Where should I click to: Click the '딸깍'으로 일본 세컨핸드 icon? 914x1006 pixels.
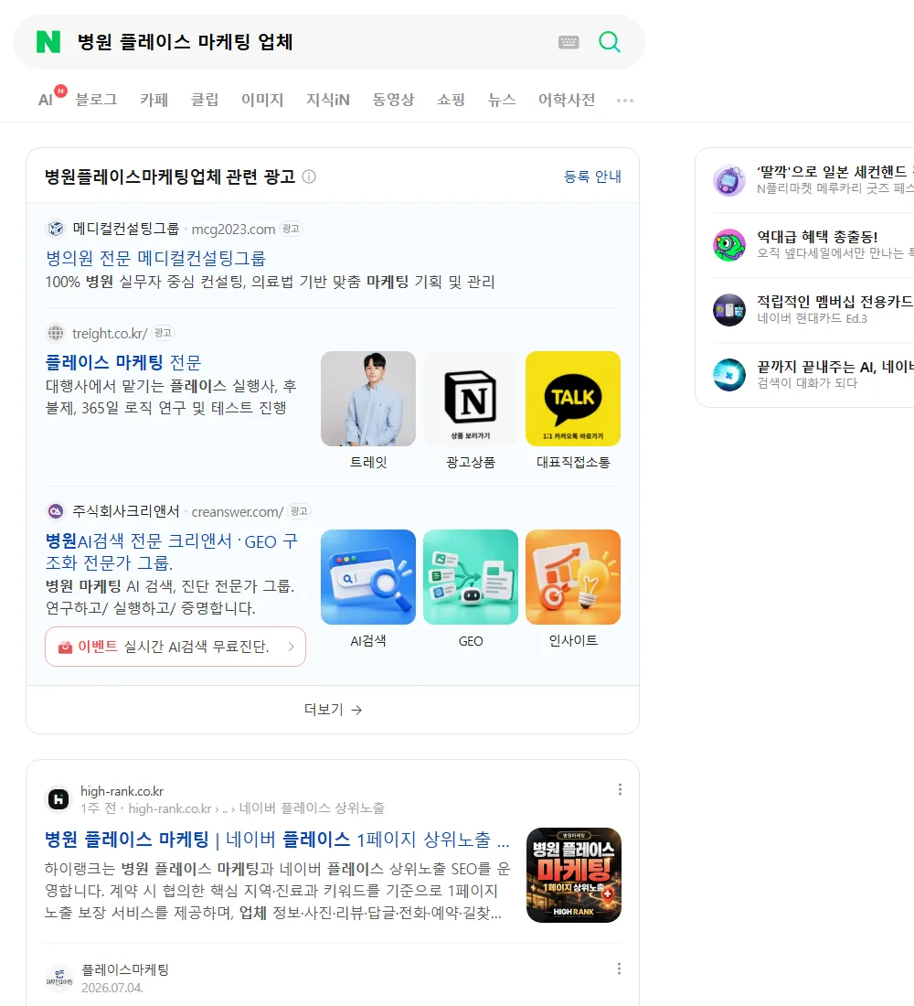(x=729, y=180)
